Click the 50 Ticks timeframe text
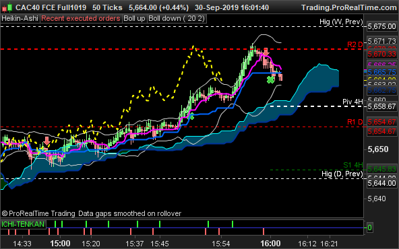The image size is (399, 249). (x=107, y=7)
